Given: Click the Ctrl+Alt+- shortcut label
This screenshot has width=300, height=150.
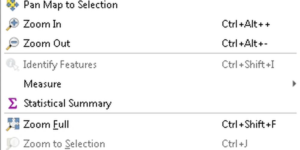Looking at the screenshot, I should (245, 43).
